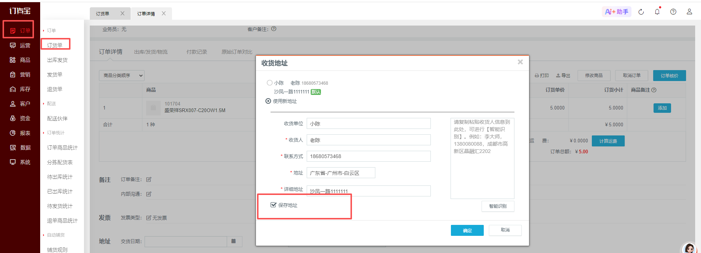Viewport: 701px width, 253px height.
Task: Edit the 内部沟通 with the pencil icon
Action: click(149, 194)
